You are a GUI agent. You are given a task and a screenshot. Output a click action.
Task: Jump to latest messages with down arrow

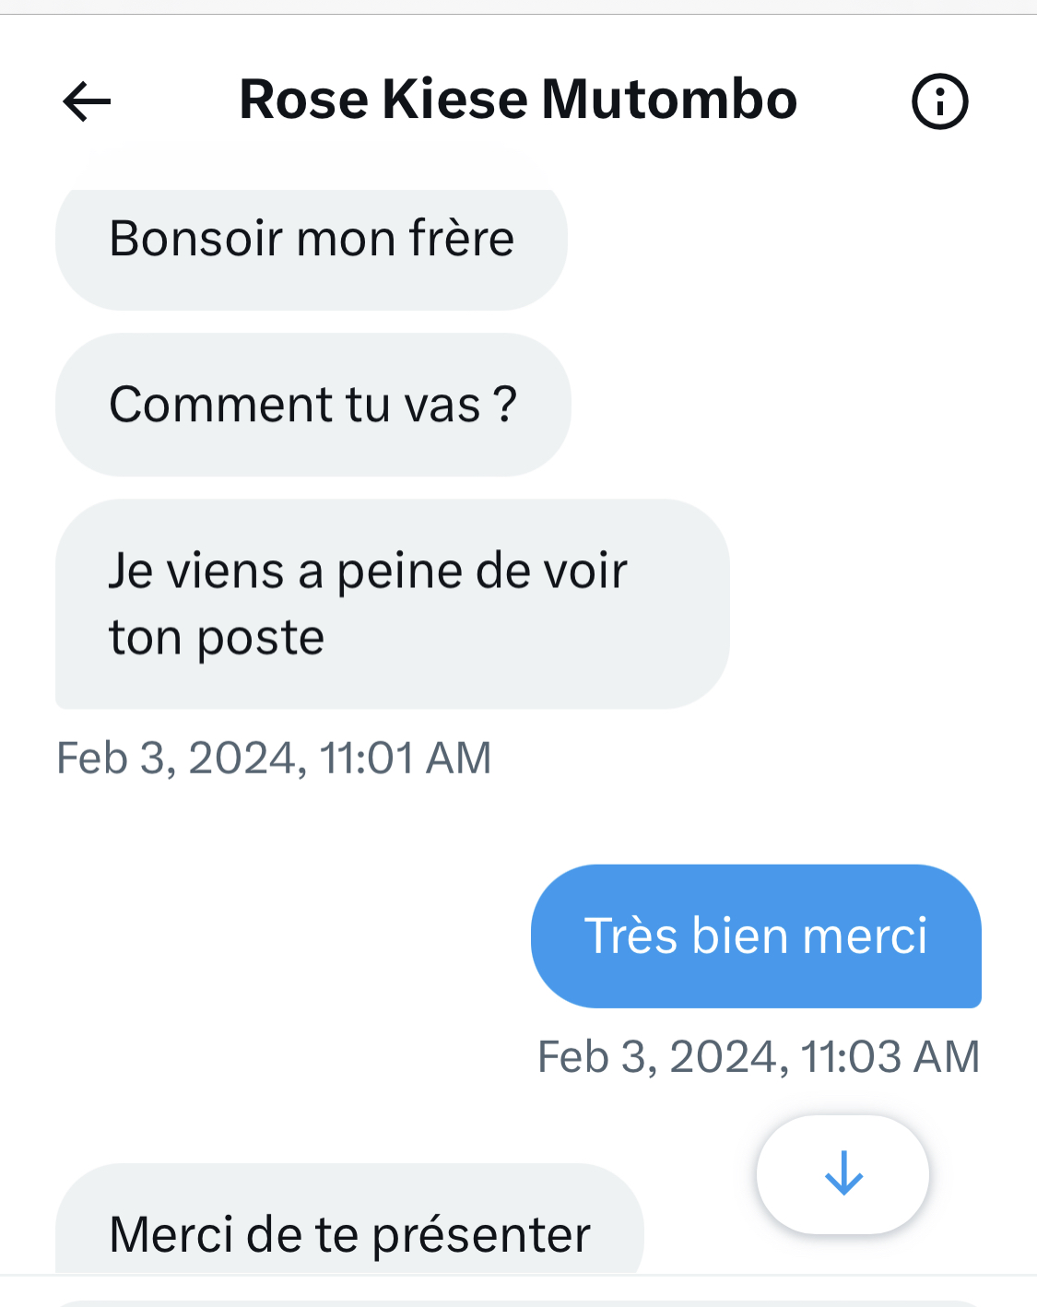point(843,1174)
